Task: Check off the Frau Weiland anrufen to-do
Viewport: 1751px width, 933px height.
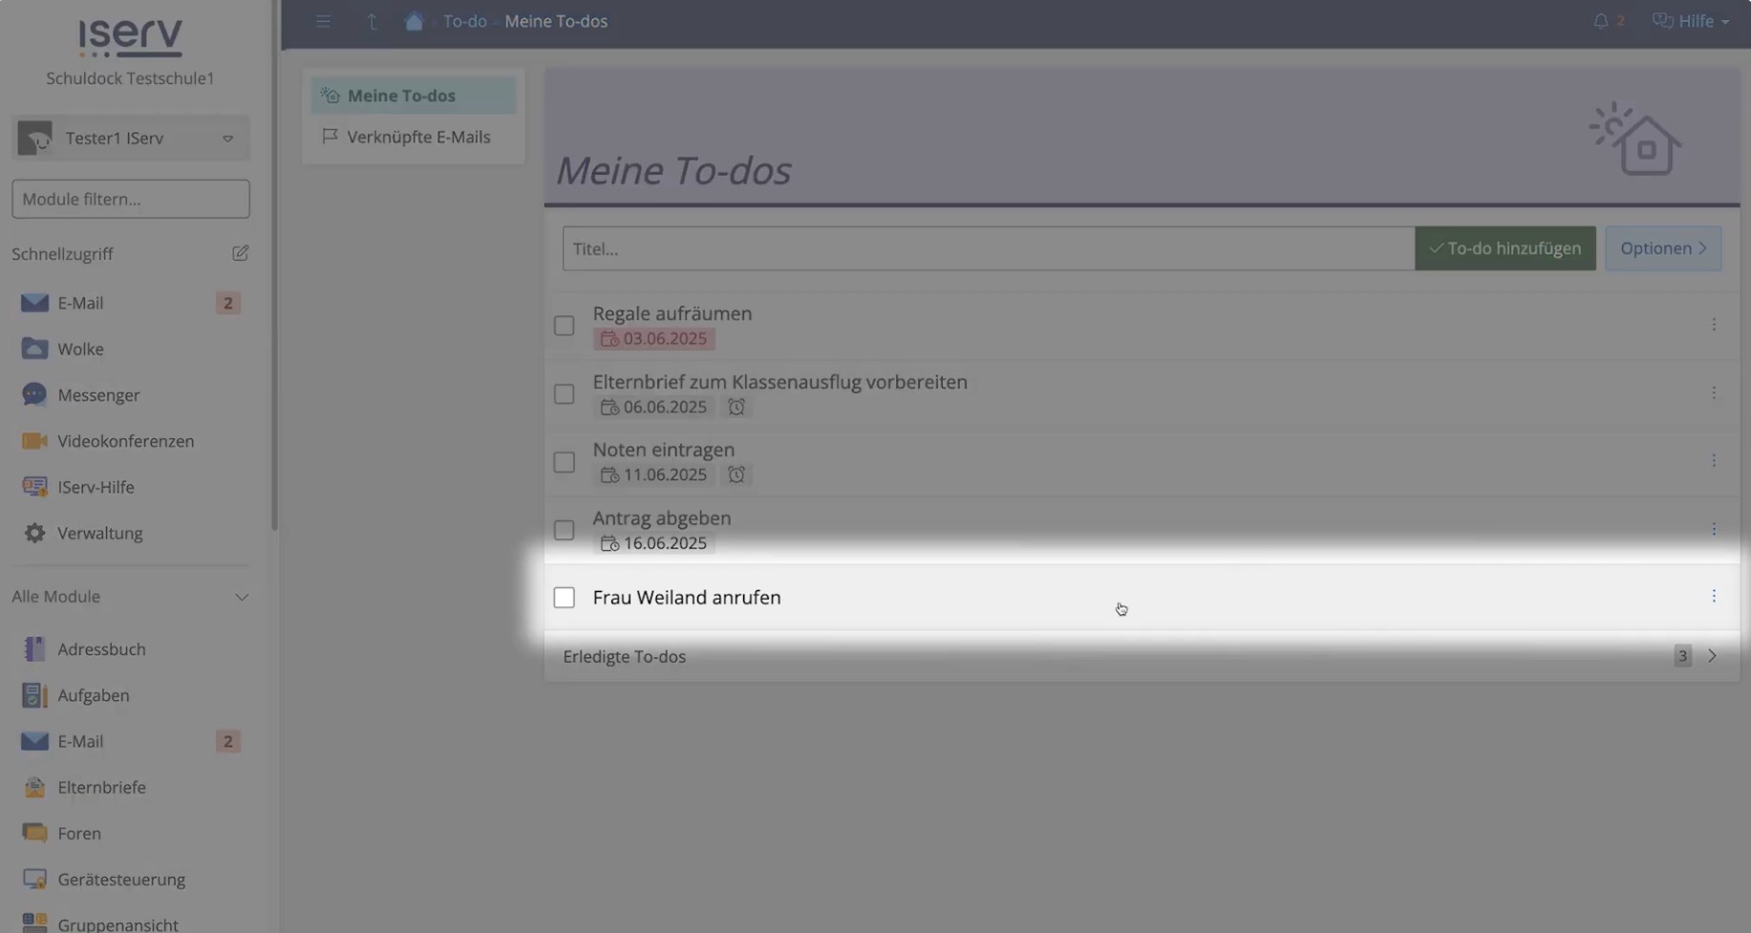Action: click(x=564, y=597)
